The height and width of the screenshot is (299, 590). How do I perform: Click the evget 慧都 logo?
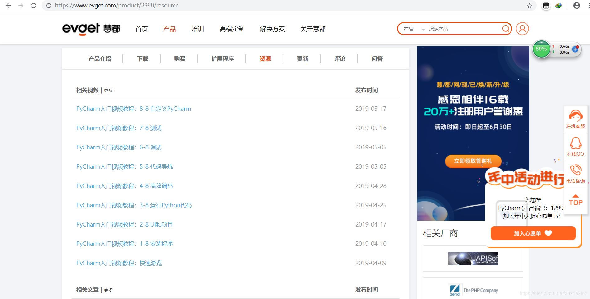click(91, 29)
